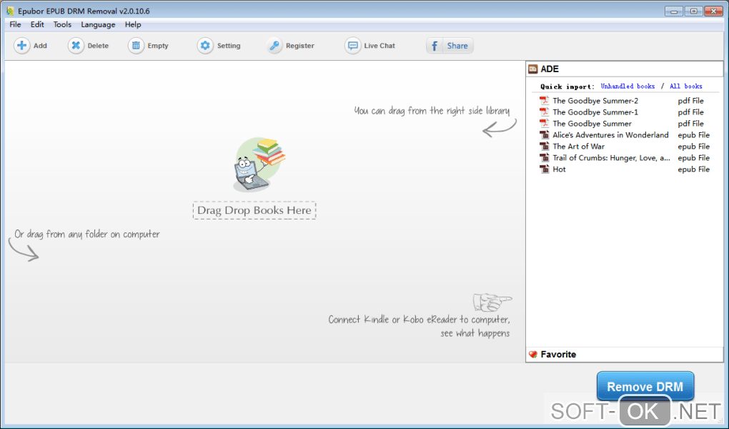This screenshot has height=429, width=729.
Task: Click the Delete X icon
Action: pos(76,46)
